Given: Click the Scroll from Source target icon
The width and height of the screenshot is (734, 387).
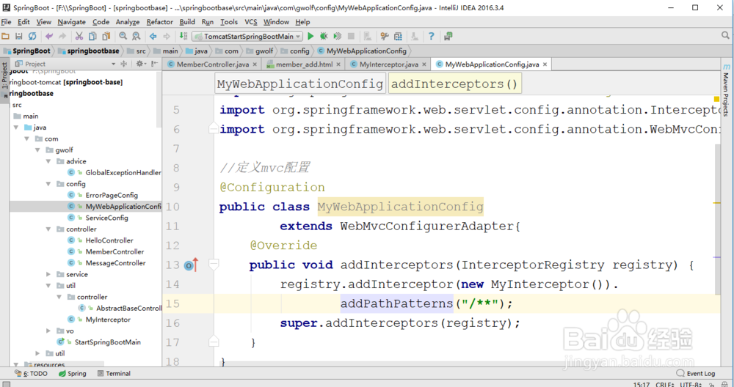Looking at the screenshot, I should [123, 64].
